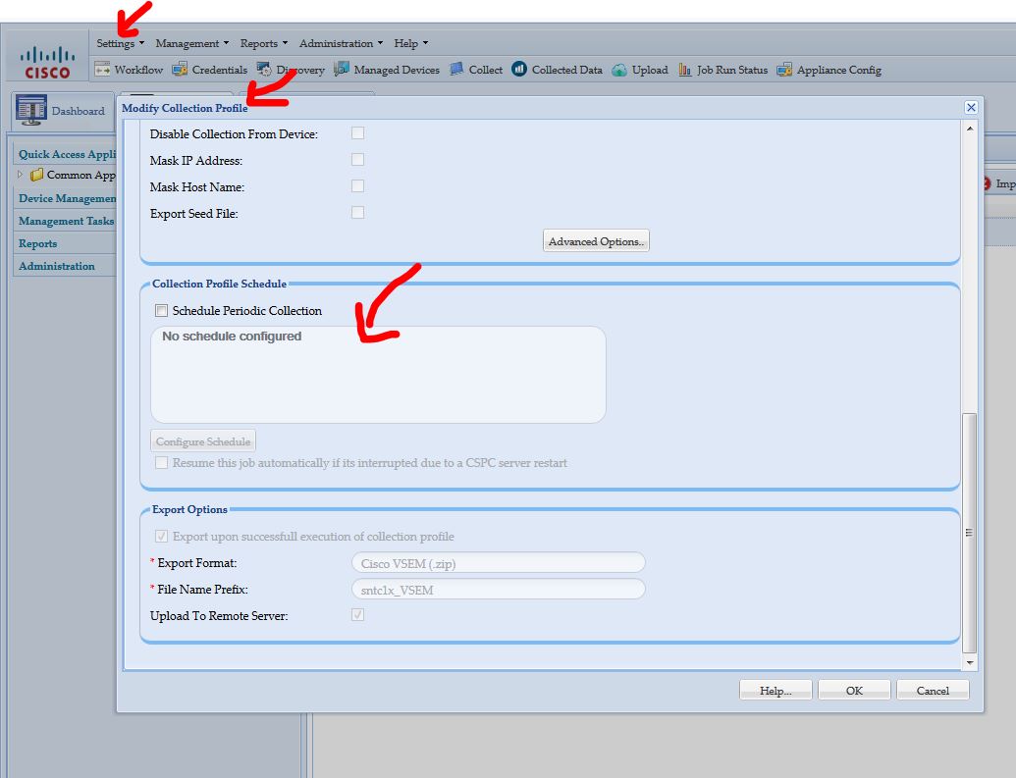Open Job Run Status chart icon
1016x778 pixels.
tap(685, 70)
